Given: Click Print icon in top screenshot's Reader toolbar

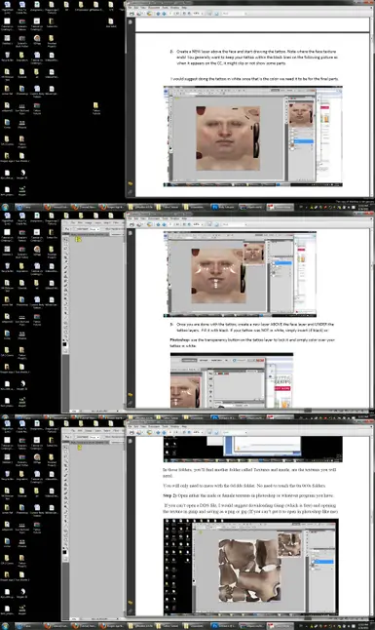Looking at the screenshot, I should coord(131,14).
